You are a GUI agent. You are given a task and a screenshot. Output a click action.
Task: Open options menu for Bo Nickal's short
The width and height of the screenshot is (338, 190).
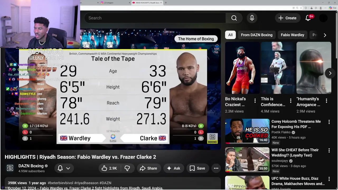(255, 101)
